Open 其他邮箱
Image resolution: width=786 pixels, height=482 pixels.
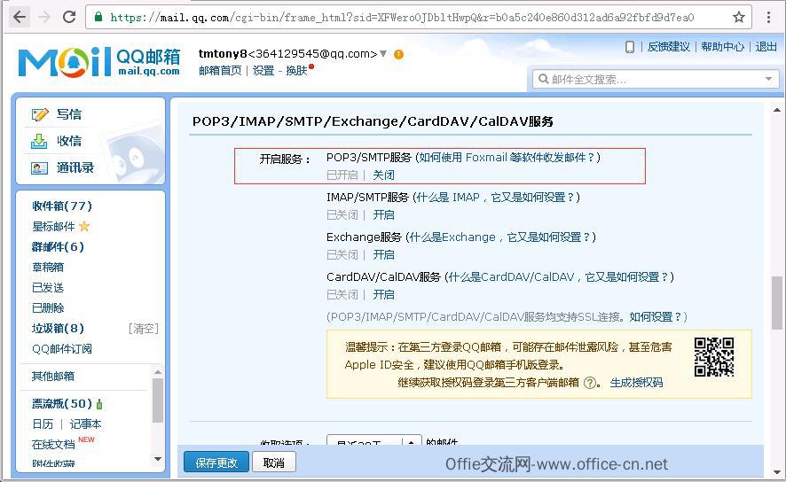pyautogui.click(x=52, y=376)
